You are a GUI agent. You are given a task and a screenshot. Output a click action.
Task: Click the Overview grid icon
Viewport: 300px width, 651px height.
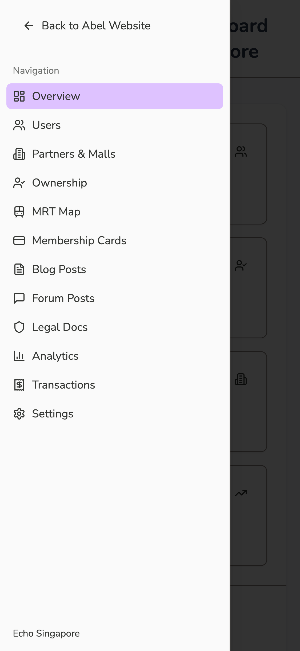tap(19, 96)
